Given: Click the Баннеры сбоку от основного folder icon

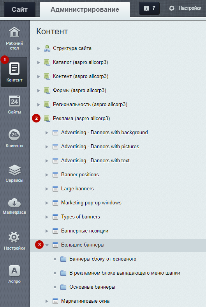Looking at the screenshot, I should pos(63,259).
